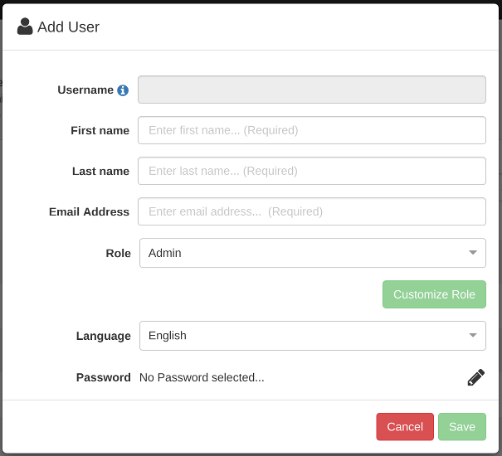
Task: Open the Role dropdown showing Admin
Action: 312,253
